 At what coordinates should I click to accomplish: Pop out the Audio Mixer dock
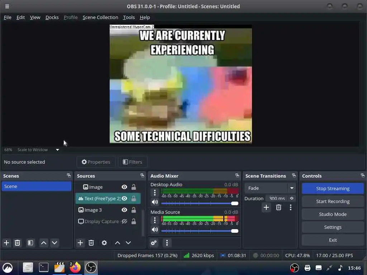point(237,175)
